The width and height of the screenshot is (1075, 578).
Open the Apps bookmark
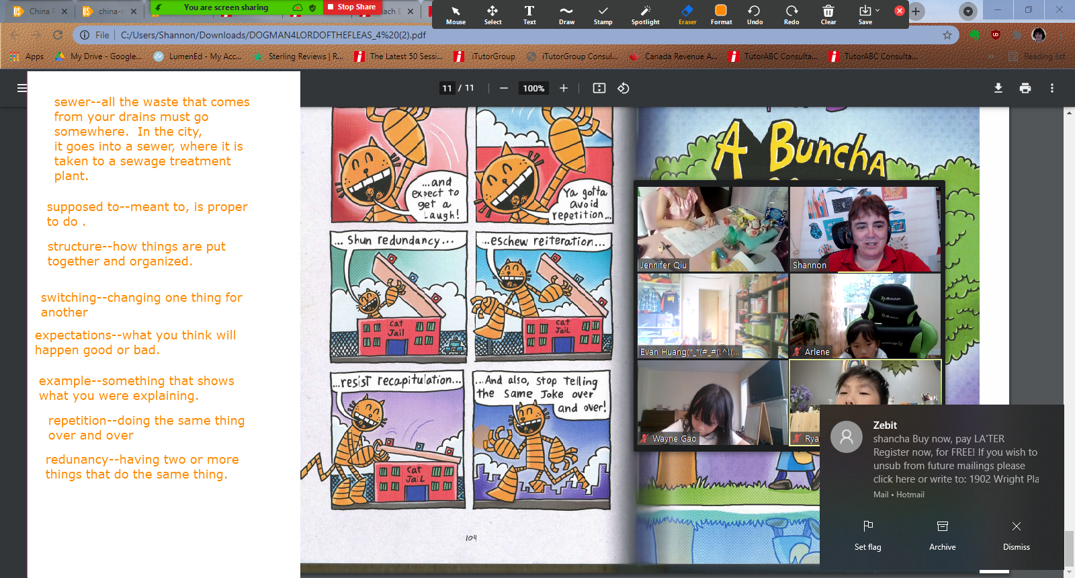27,56
